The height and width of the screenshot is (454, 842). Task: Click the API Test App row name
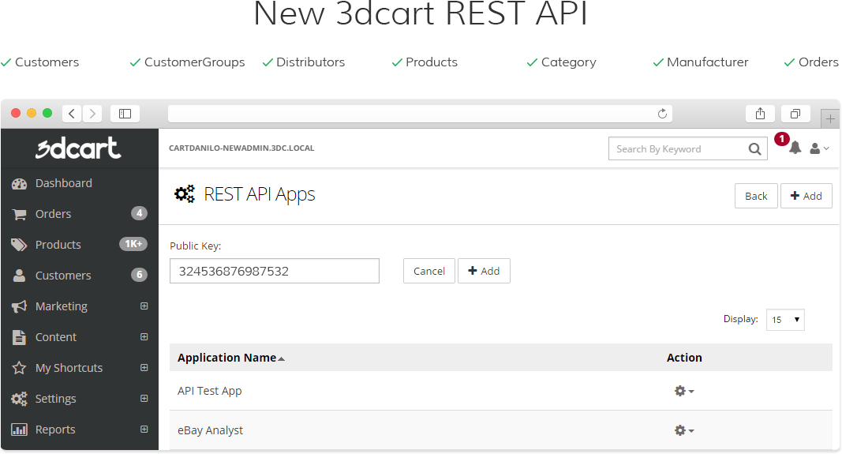tap(209, 391)
